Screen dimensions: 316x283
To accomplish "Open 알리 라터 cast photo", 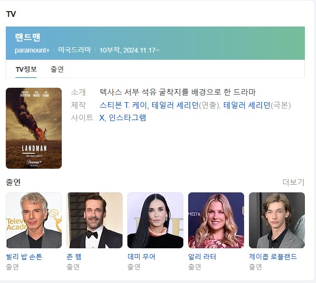I will [216, 220].
